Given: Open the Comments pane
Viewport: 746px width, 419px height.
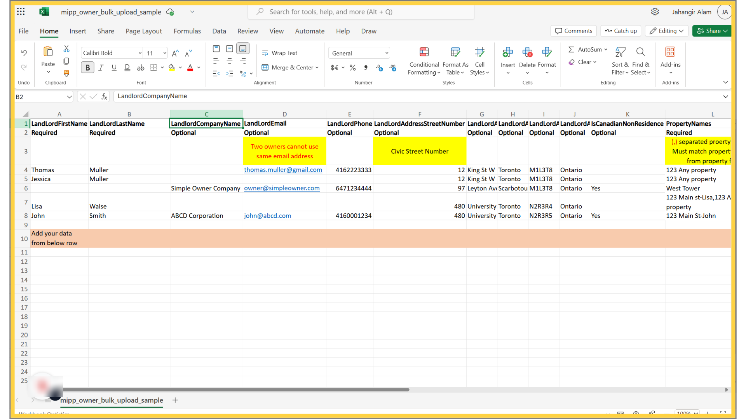Looking at the screenshot, I should pos(574,31).
